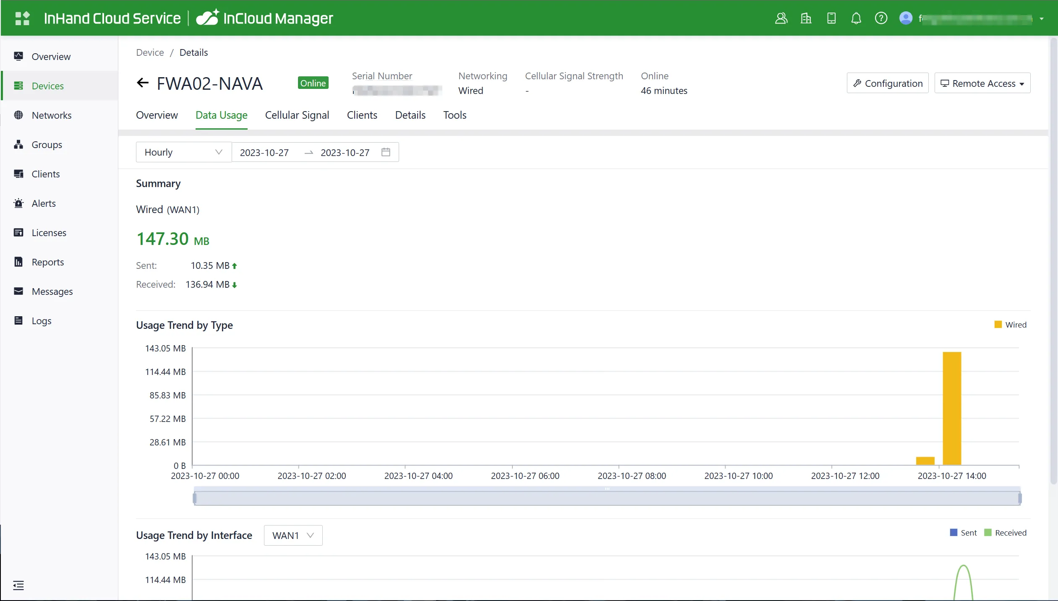This screenshot has height=601, width=1058.
Task: Open the Hourly granularity dropdown
Action: [183, 152]
